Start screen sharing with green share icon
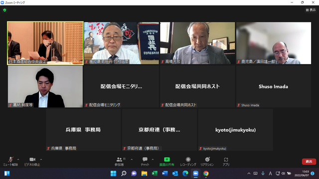The image size is (319, 179). point(167,159)
